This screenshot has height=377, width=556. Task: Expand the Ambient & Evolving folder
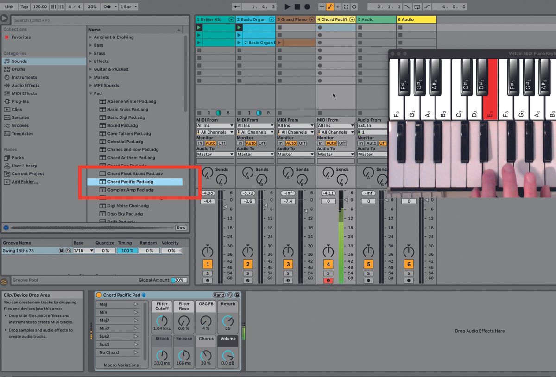[91, 37]
